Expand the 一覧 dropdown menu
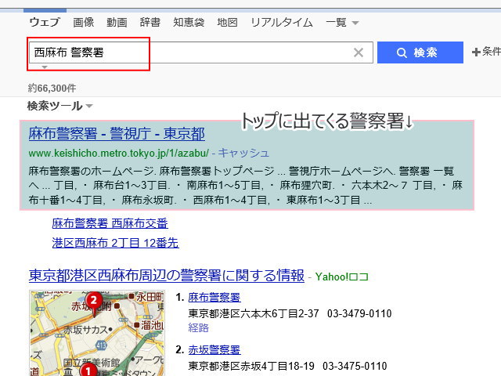The height and width of the screenshot is (376, 501). point(341,23)
